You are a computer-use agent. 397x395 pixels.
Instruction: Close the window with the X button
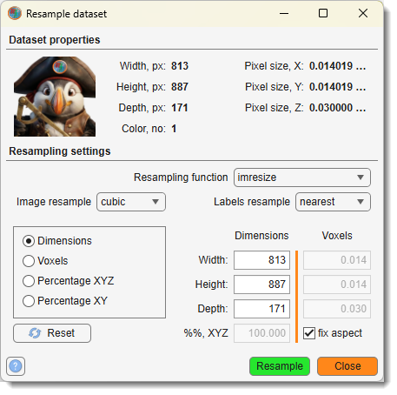click(x=363, y=13)
